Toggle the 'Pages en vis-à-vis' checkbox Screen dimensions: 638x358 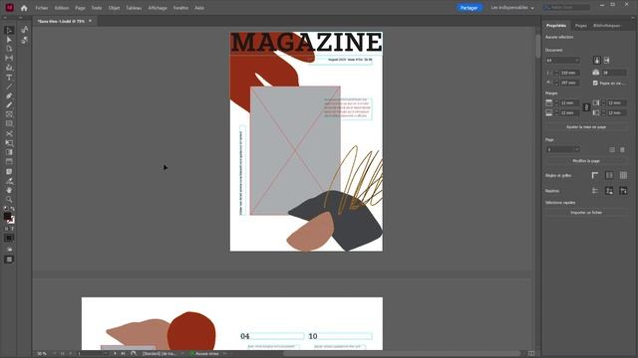(595, 83)
